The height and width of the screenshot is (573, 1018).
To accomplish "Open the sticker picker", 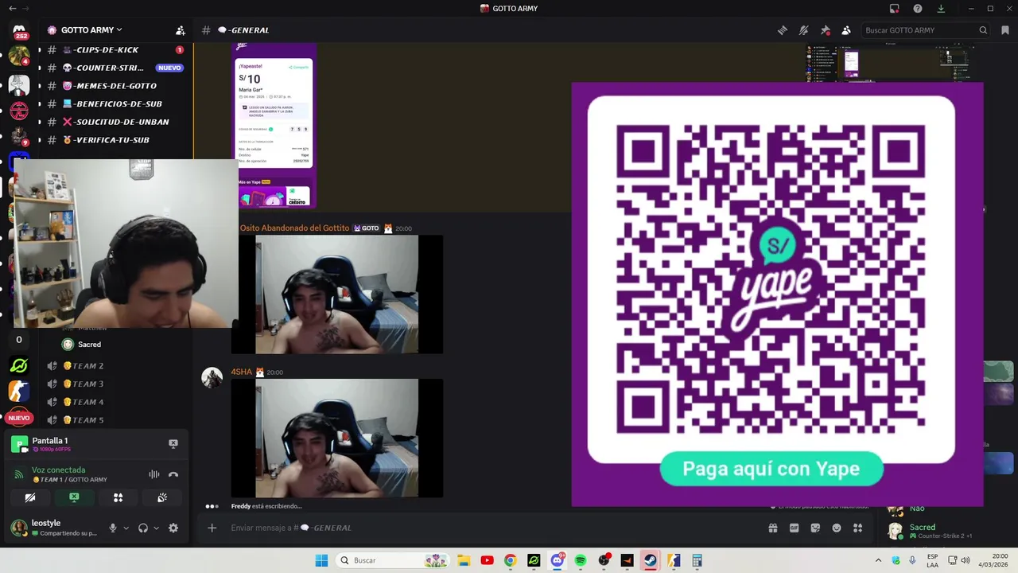I will 815,528.
